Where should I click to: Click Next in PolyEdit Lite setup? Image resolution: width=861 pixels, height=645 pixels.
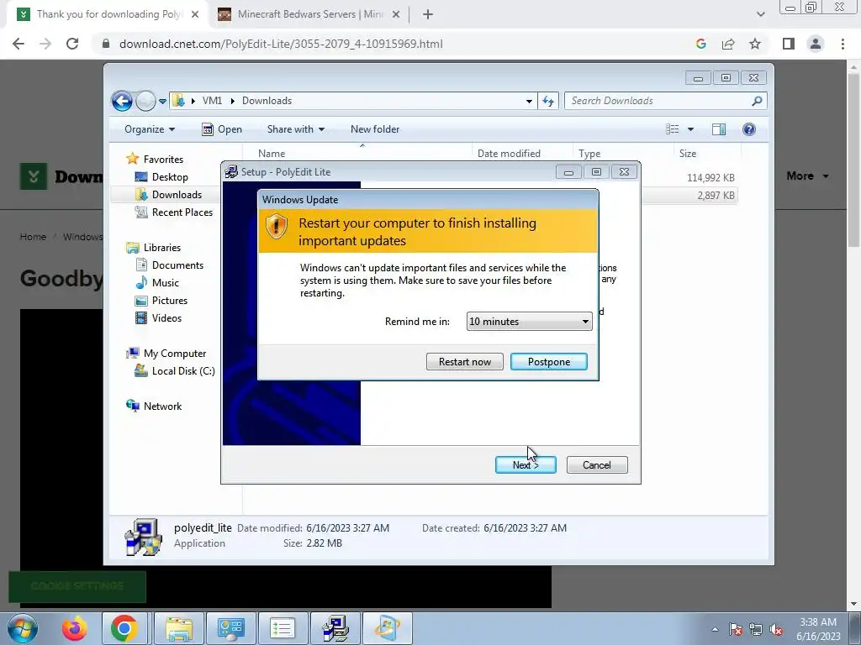[x=526, y=464]
